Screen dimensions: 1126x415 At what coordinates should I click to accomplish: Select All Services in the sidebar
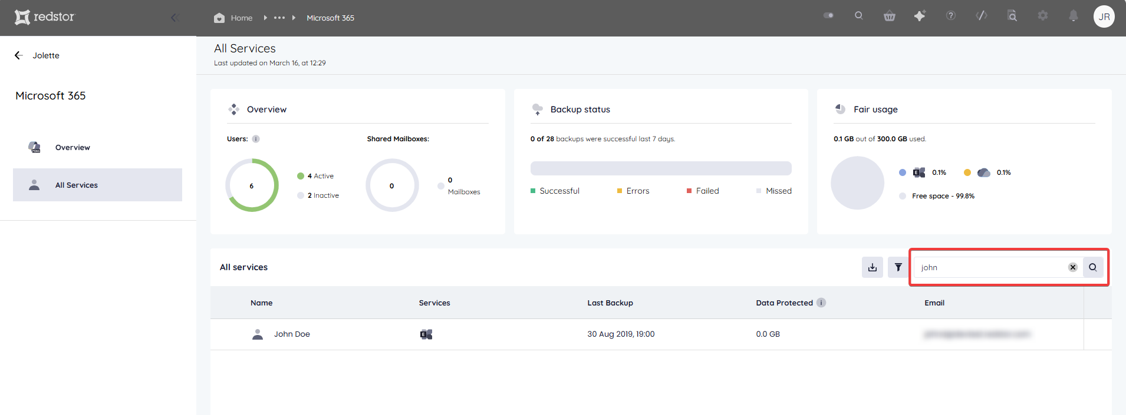click(97, 185)
